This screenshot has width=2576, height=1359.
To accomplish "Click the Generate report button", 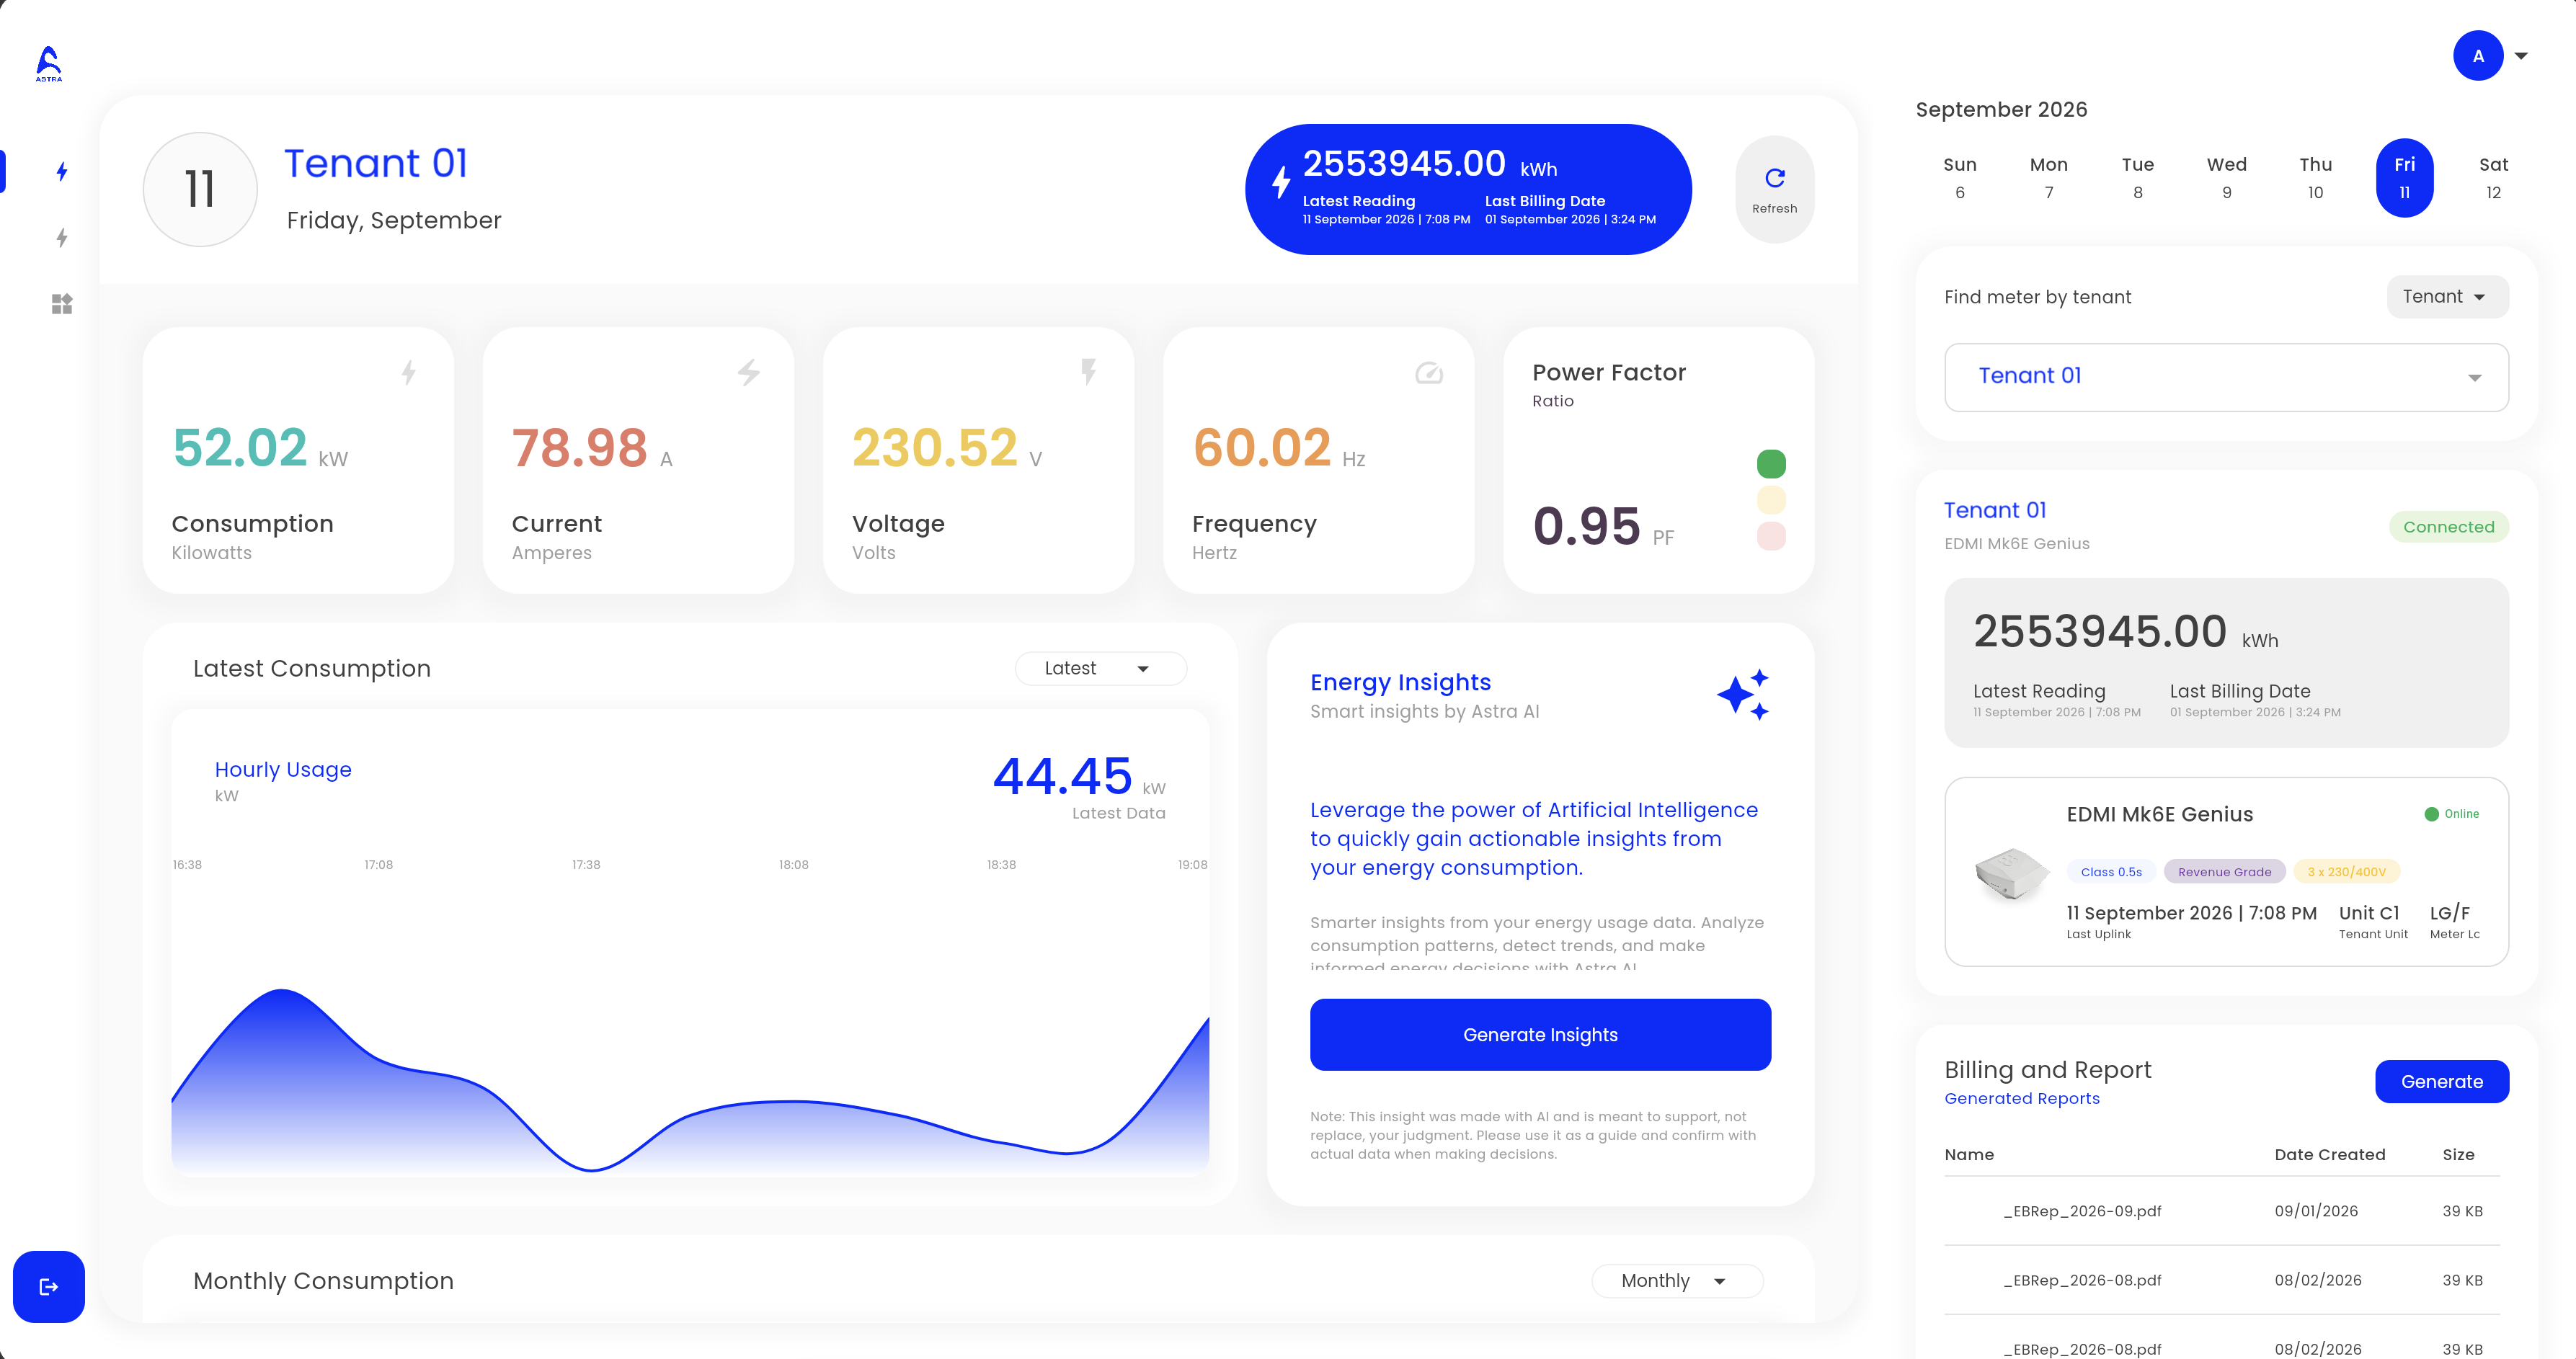I will tap(2441, 1082).
